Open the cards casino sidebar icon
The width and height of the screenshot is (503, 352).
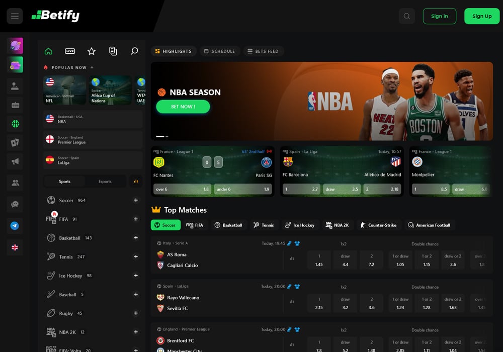[15, 142]
